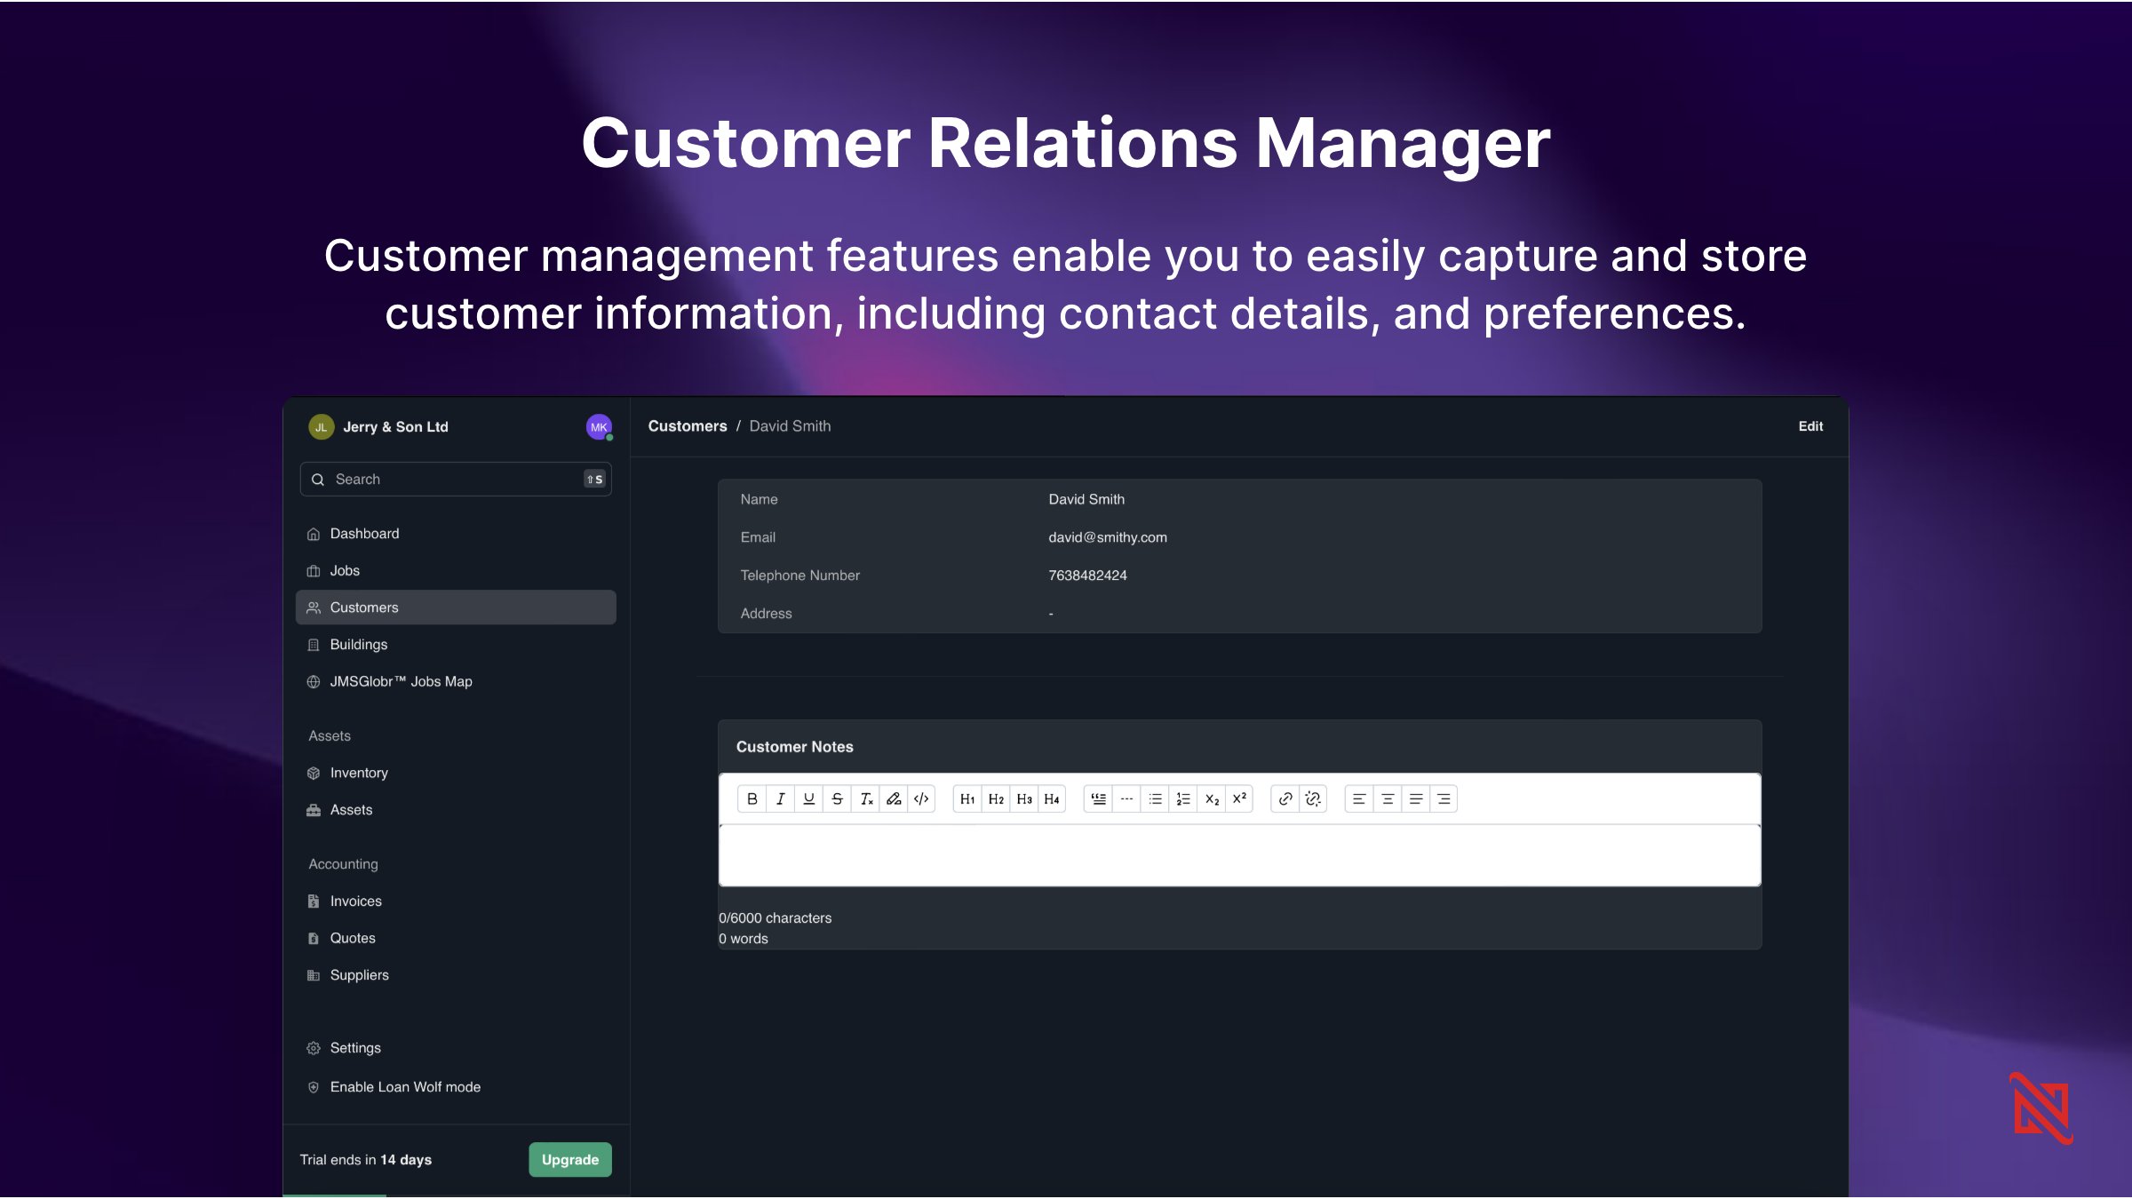This screenshot has width=2132, height=1199.
Task: Click the sidebar Search field
Action: click(456, 479)
